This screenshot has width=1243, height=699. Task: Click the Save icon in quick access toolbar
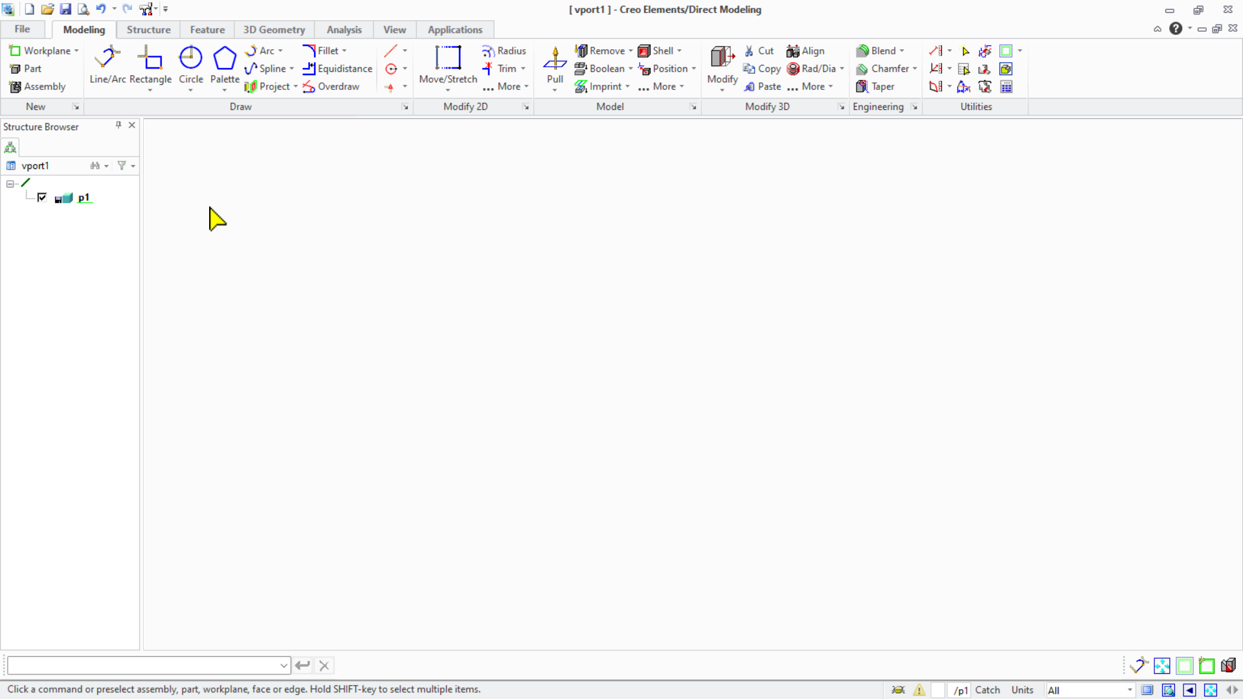point(65,9)
